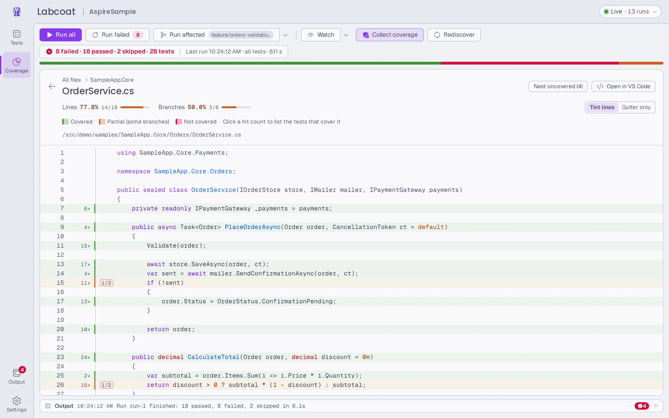Viewport: 669px width, 418px height.
Task: Open the Tests sidebar panel
Action: pyautogui.click(x=17, y=37)
